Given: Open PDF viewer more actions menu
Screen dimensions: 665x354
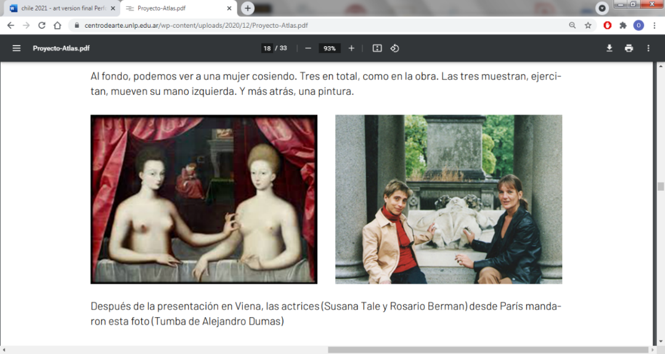Looking at the screenshot, I should pos(648,48).
